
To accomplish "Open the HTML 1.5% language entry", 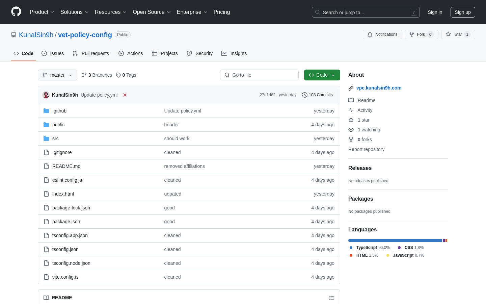I will (364, 255).
